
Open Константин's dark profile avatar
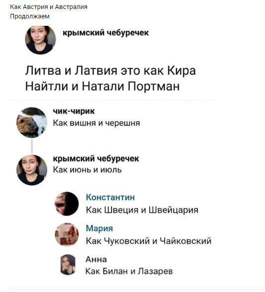pyautogui.click(x=67, y=204)
